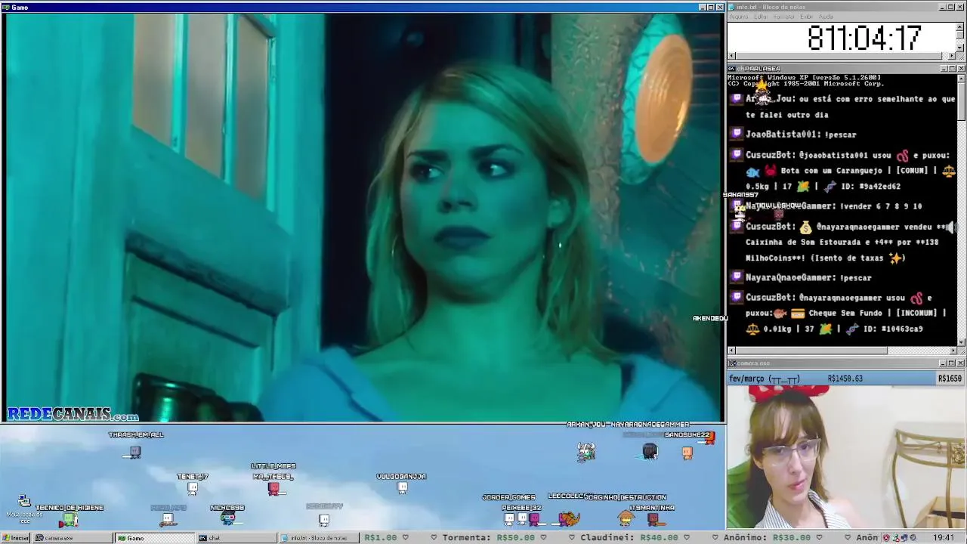The height and width of the screenshot is (544, 967).
Task: Click NayaraQnaoeGammer: !pescar chat message
Action: pyautogui.click(x=808, y=278)
